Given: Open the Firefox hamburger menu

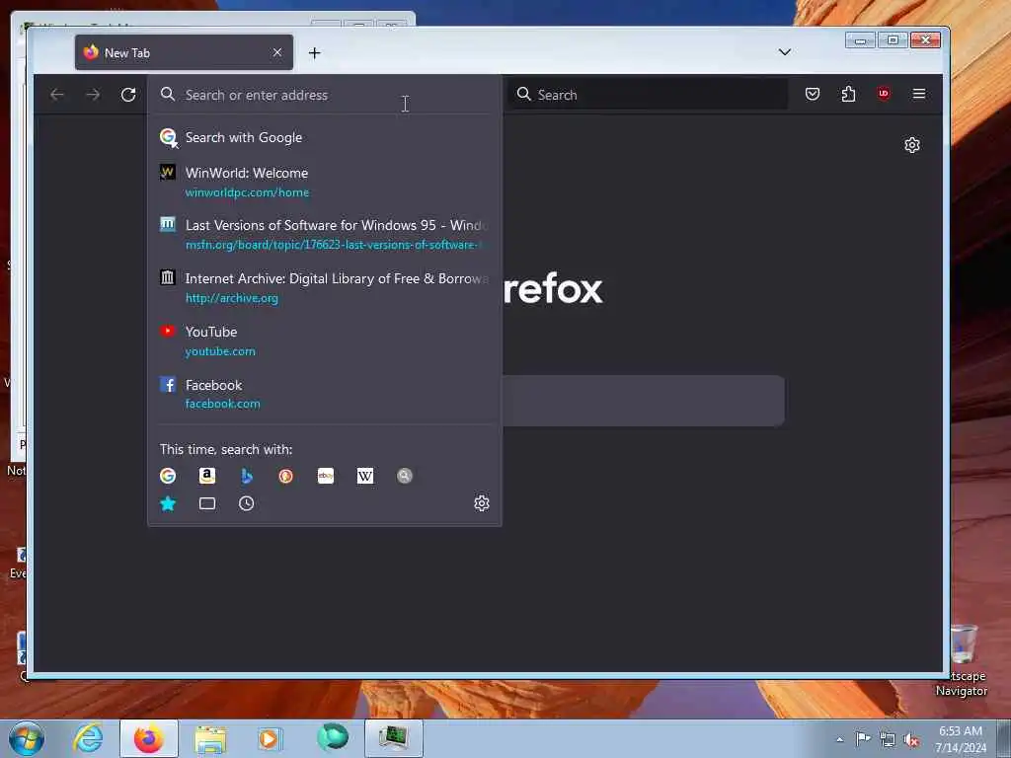Looking at the screenshot, I should click(x=919, y=94).
